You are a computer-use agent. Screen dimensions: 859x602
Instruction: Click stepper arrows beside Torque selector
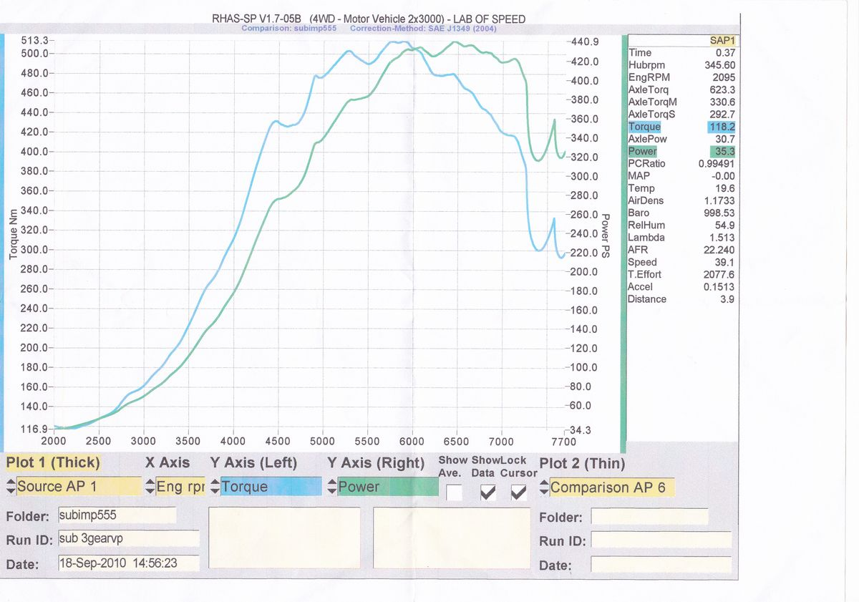[215, 487]
